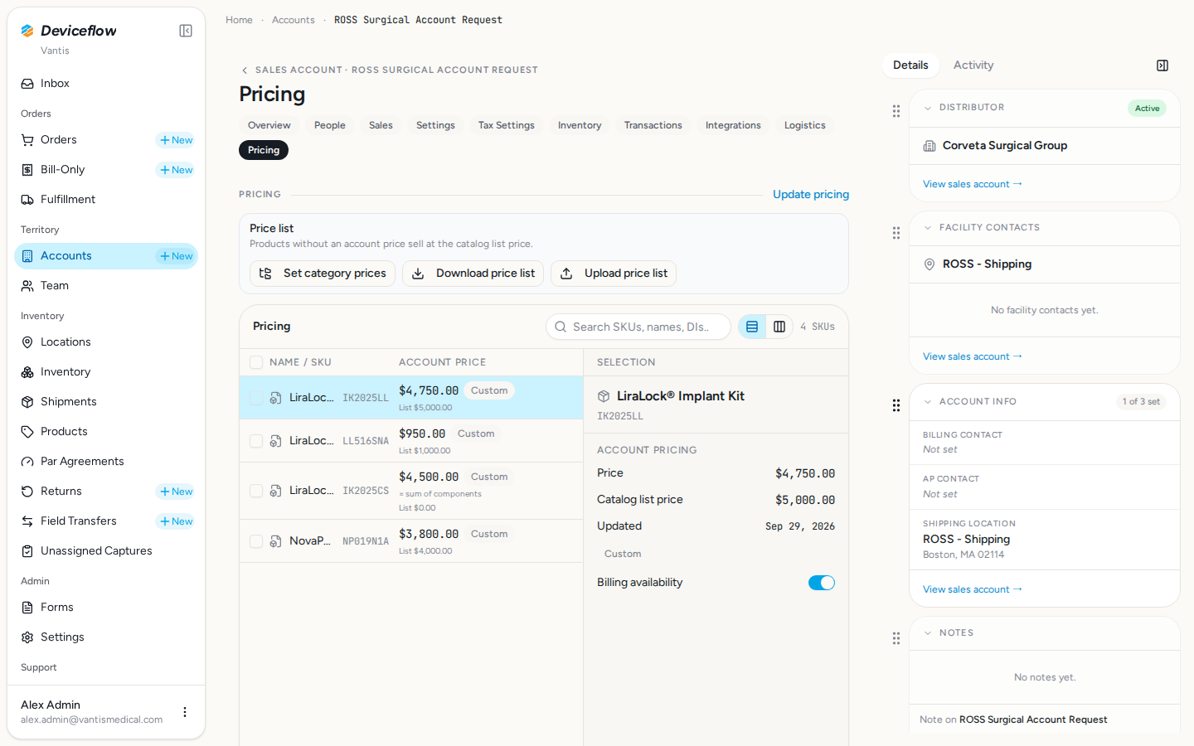The height and width of the screenshot is (746, 1194).
Task: Focus the Search SKUs input field
Action: 638,327
